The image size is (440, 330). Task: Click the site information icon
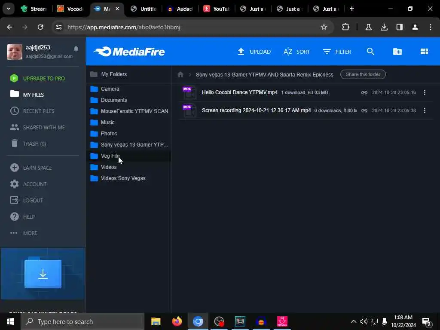coord(58,27)
